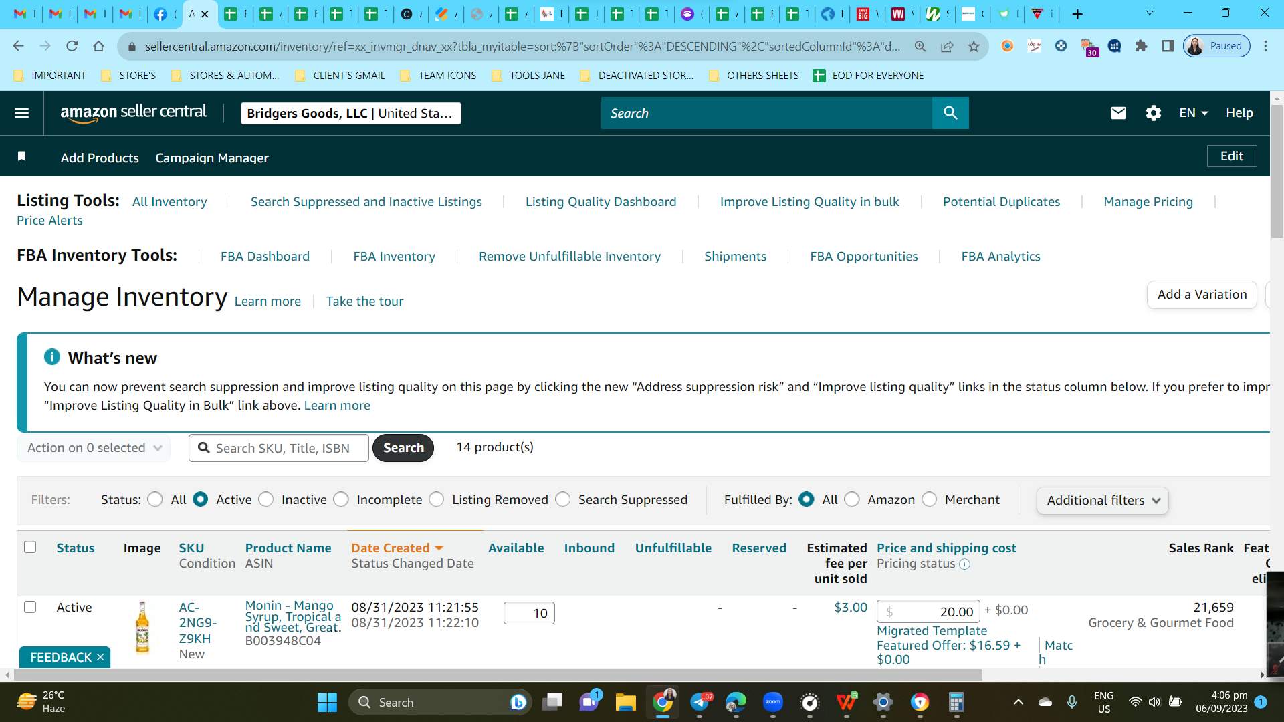
Task: Open the Help link
Action: pyautogui.click(x=1239, y=113)
